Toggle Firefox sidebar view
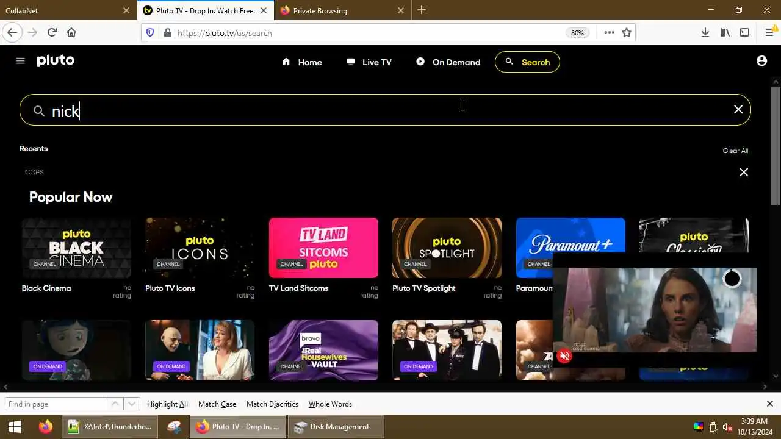 (744, 32)
